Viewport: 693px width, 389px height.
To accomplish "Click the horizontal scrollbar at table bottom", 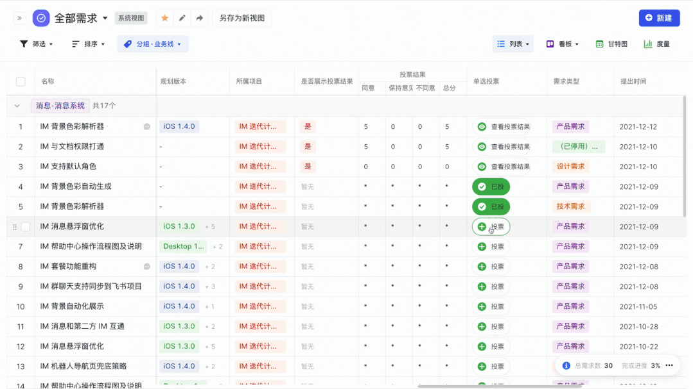I will point(500,386).
